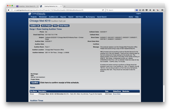The width and height of the screenshot is (171, 111).
Task: Open the Worksheet menu item
Action: click(x=43, y=17)
